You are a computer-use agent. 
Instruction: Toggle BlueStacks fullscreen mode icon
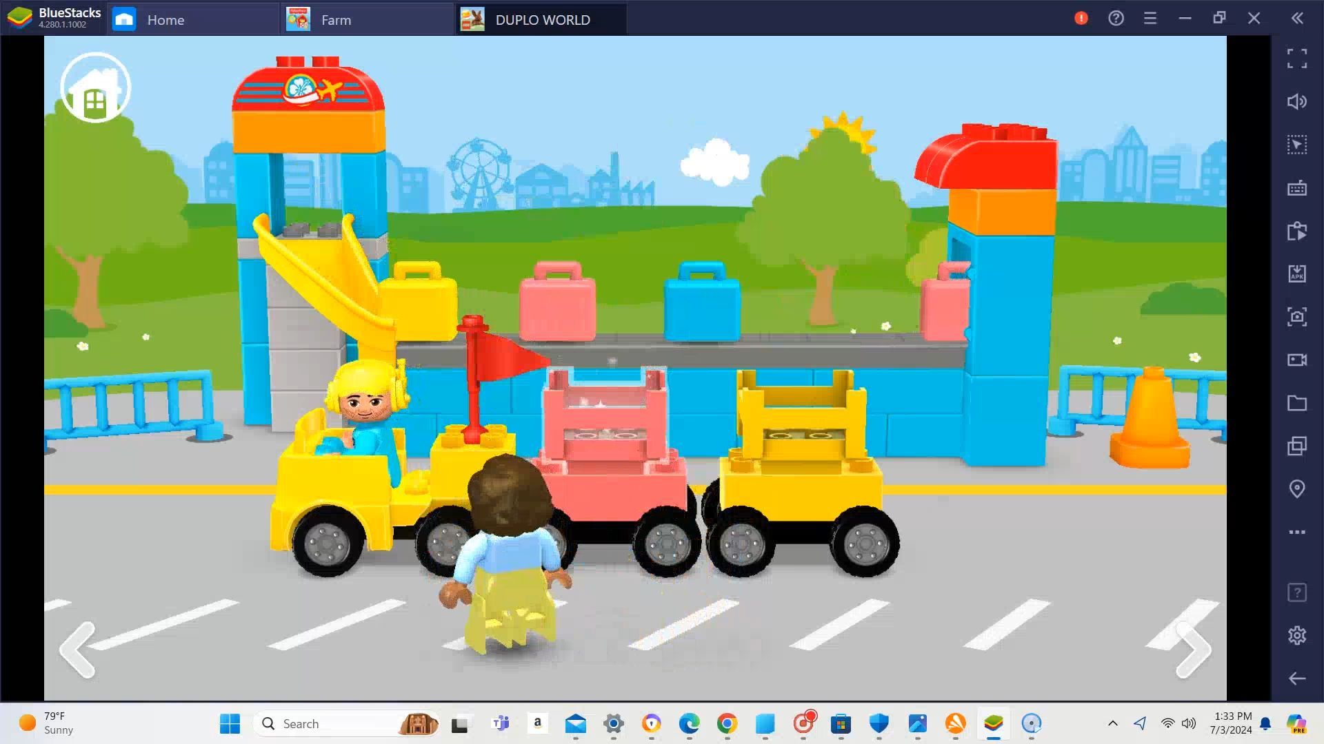pos(1296,59)
